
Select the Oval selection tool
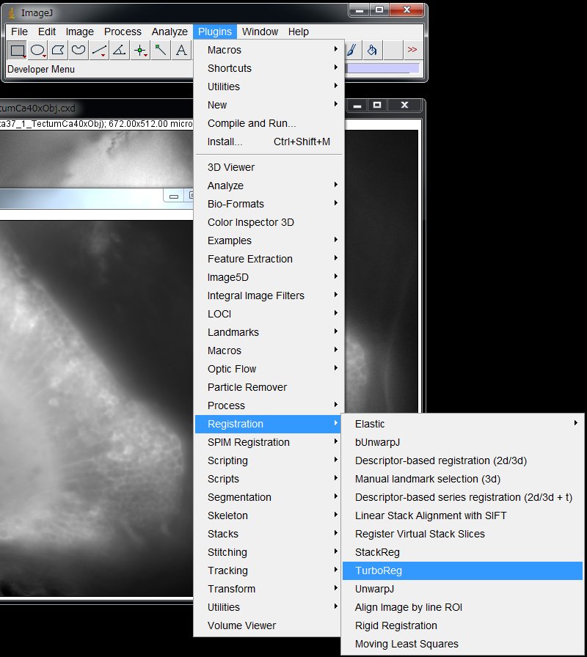[x=37, y=51]
